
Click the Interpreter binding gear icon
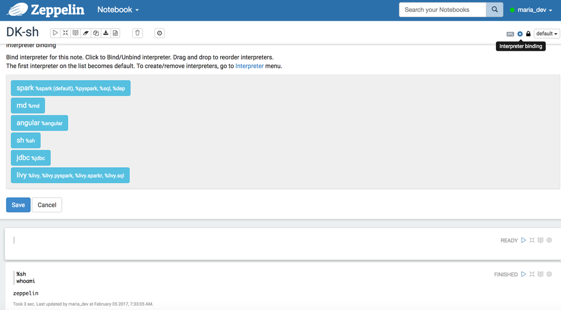[x=520, y=34]
